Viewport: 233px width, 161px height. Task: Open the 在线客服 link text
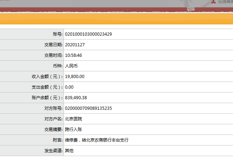(225, 2)
